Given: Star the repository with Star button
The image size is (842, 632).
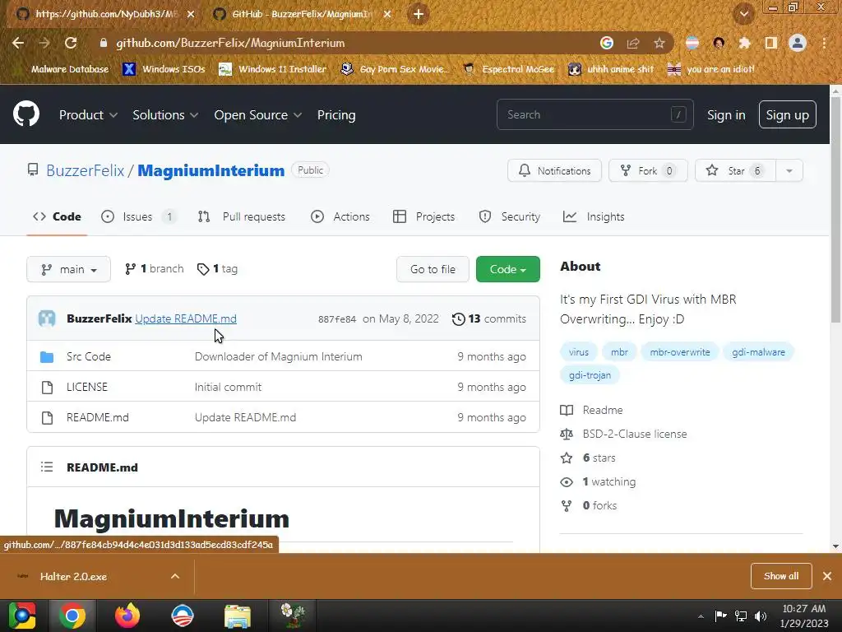Looking at the screenshot, I should (x=735, y=171).
